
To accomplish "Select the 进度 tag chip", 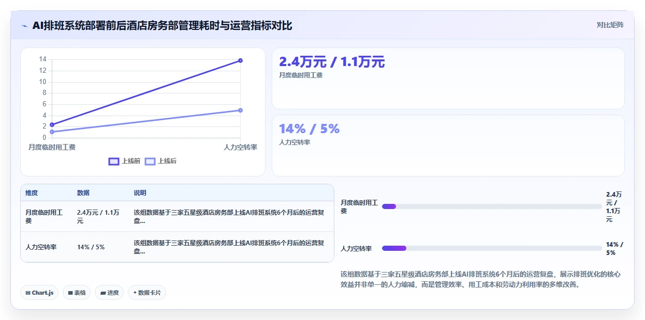I will tap(109, 293).
